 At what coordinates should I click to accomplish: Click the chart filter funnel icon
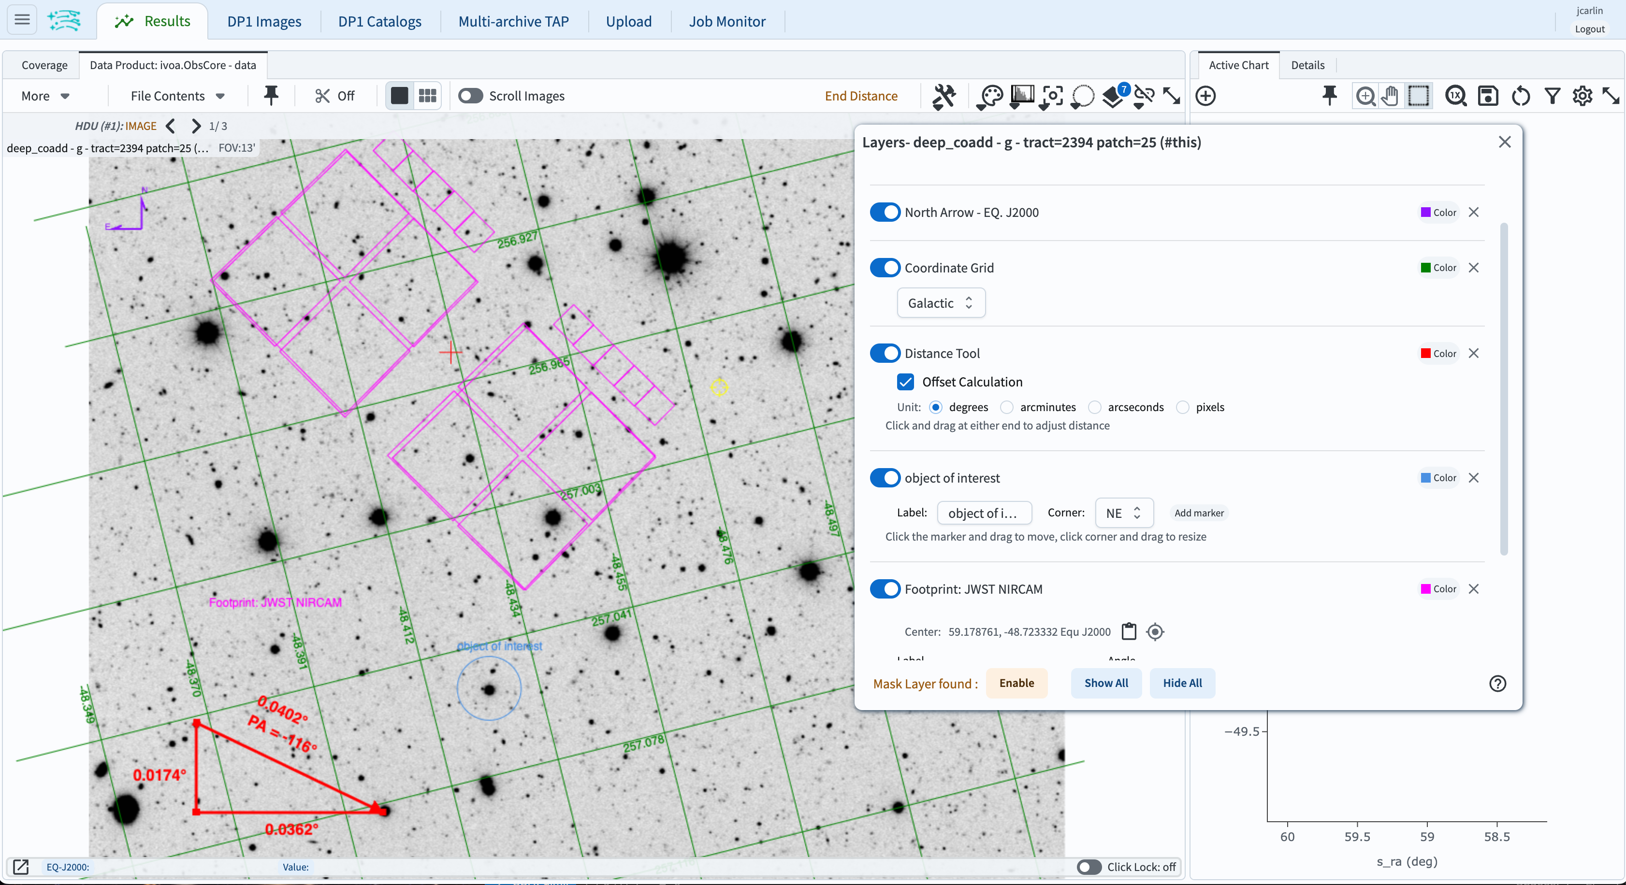[x=1552, y=97]
